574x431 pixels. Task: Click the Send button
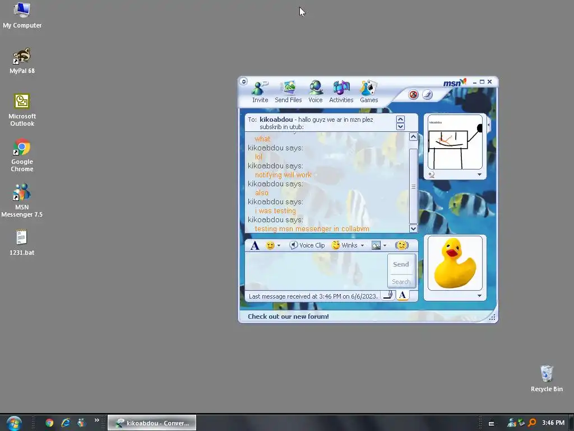click(x=401, y=264)
